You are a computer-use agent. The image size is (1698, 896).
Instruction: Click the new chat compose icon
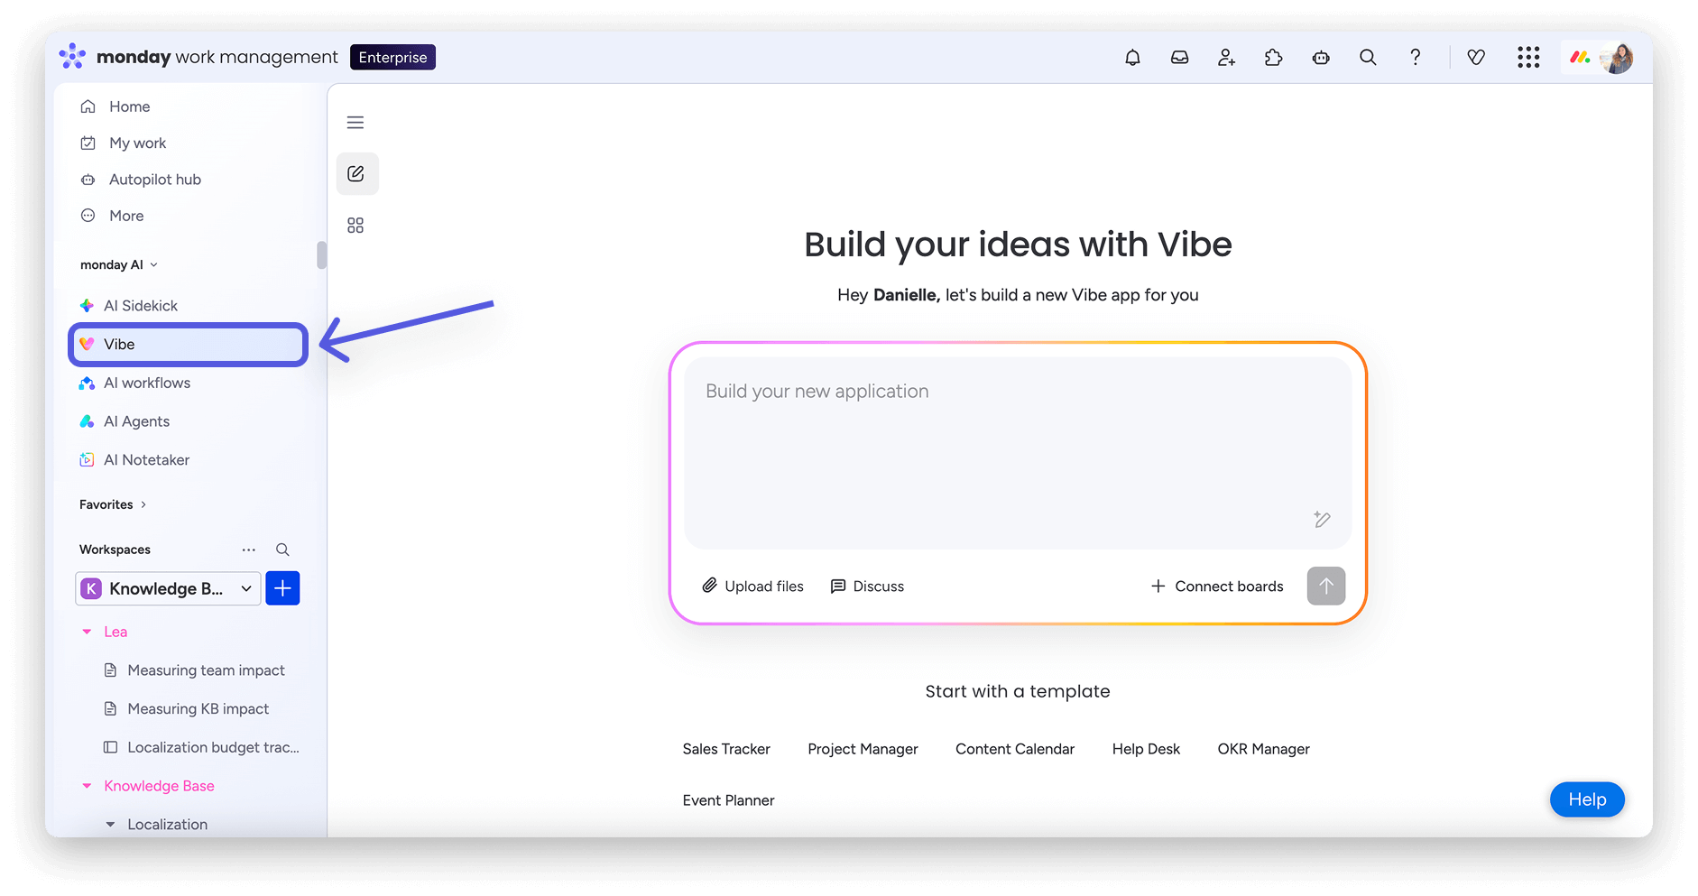coord(356,173)
